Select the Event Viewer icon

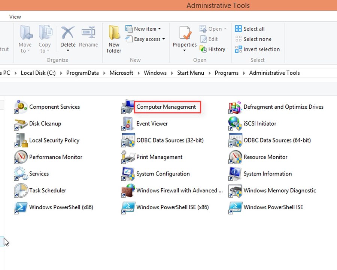click(x=128, y=124)
